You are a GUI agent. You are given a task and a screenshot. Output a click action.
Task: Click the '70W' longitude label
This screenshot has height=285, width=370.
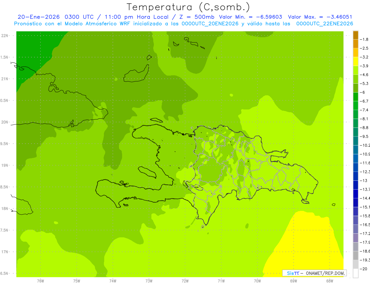point(257,281)
